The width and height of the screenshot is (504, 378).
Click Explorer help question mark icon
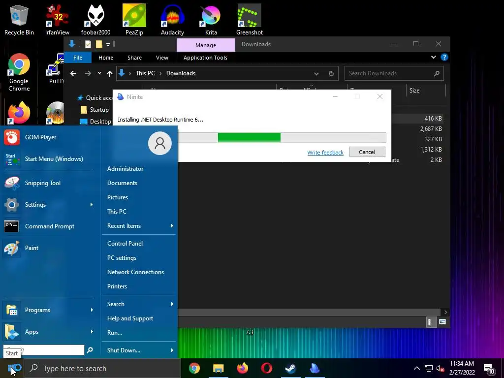click(x=444, y=57)
